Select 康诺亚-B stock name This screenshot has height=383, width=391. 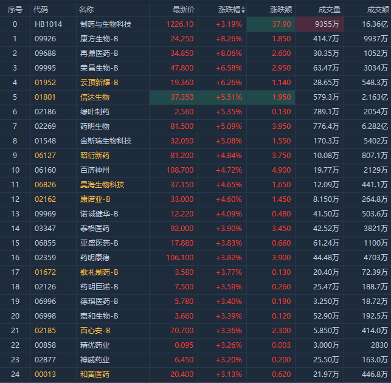95,199
